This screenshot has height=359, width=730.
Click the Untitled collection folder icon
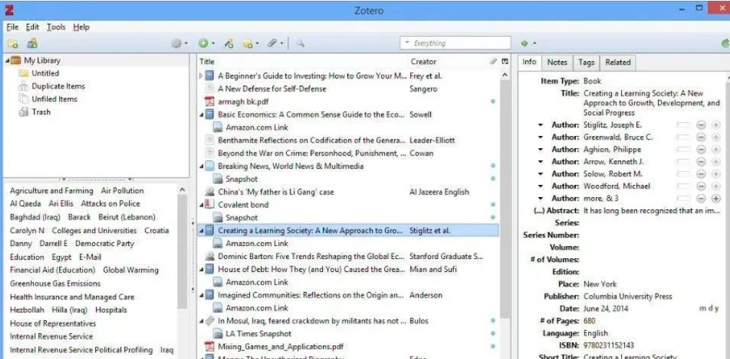(x=23, y=73)
